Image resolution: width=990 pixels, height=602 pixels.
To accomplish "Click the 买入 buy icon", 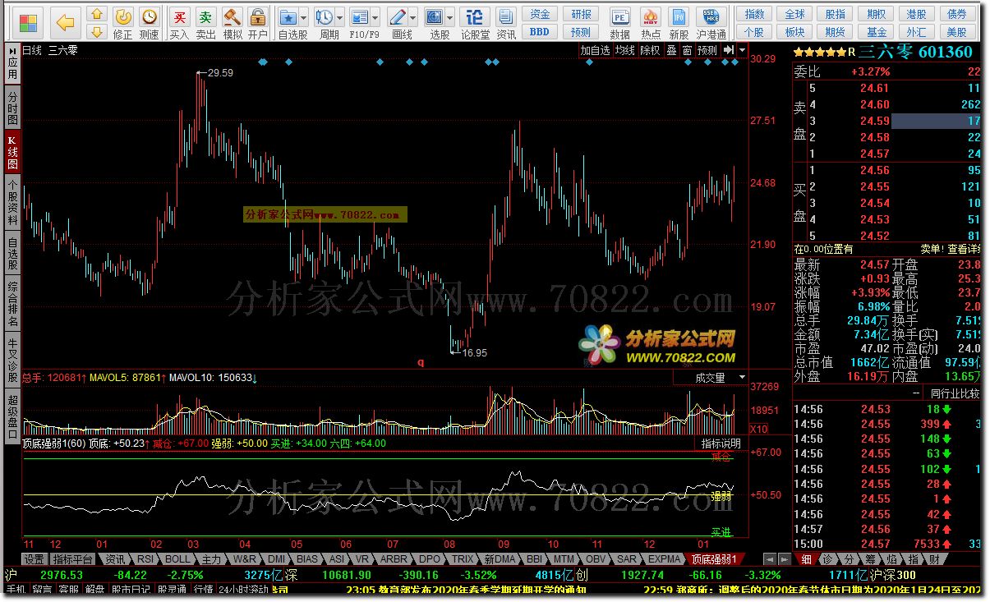I will (x=179, y=22).
